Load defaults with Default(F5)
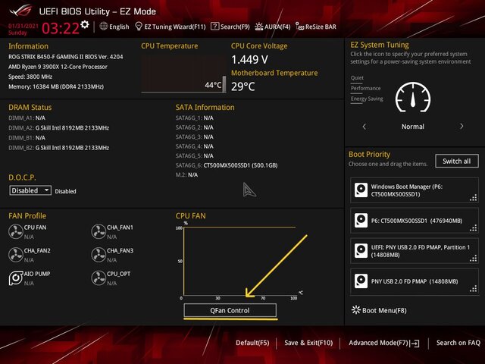485x364 pixels. pos(252,343)
